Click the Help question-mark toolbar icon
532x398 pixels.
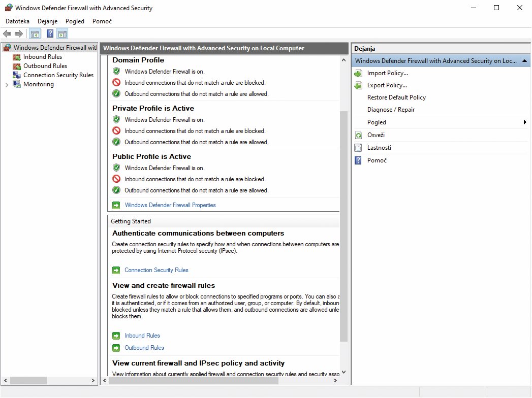50,34
